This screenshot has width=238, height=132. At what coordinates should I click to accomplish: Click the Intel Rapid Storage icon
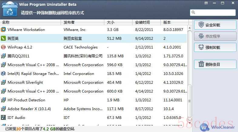coord(3,74)
